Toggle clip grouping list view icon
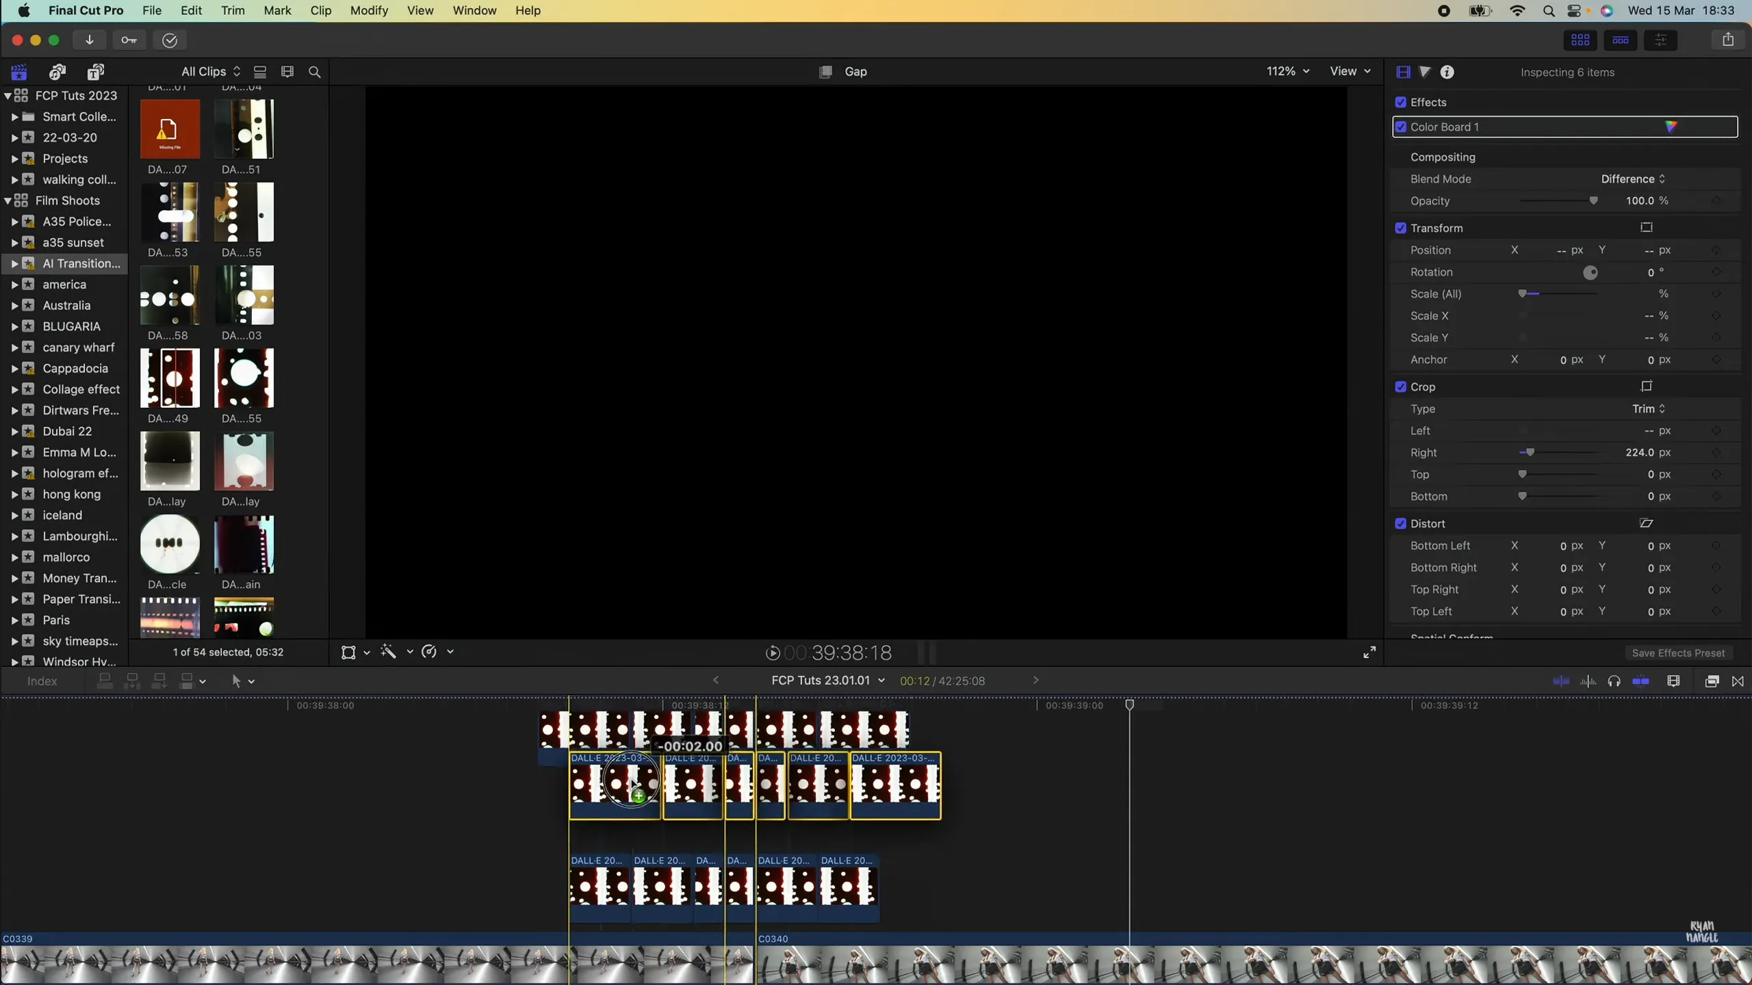1752x985 pixels. (260, 72)
